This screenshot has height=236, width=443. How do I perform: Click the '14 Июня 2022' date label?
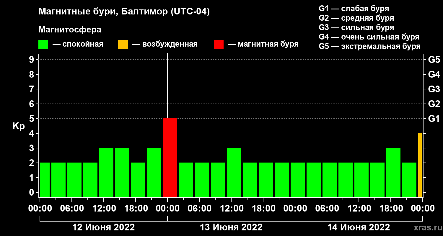359,227
